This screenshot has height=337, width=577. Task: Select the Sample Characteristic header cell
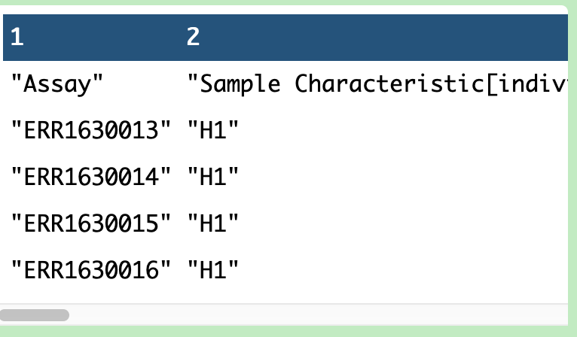pyautogui.click(x=377, y=84)
